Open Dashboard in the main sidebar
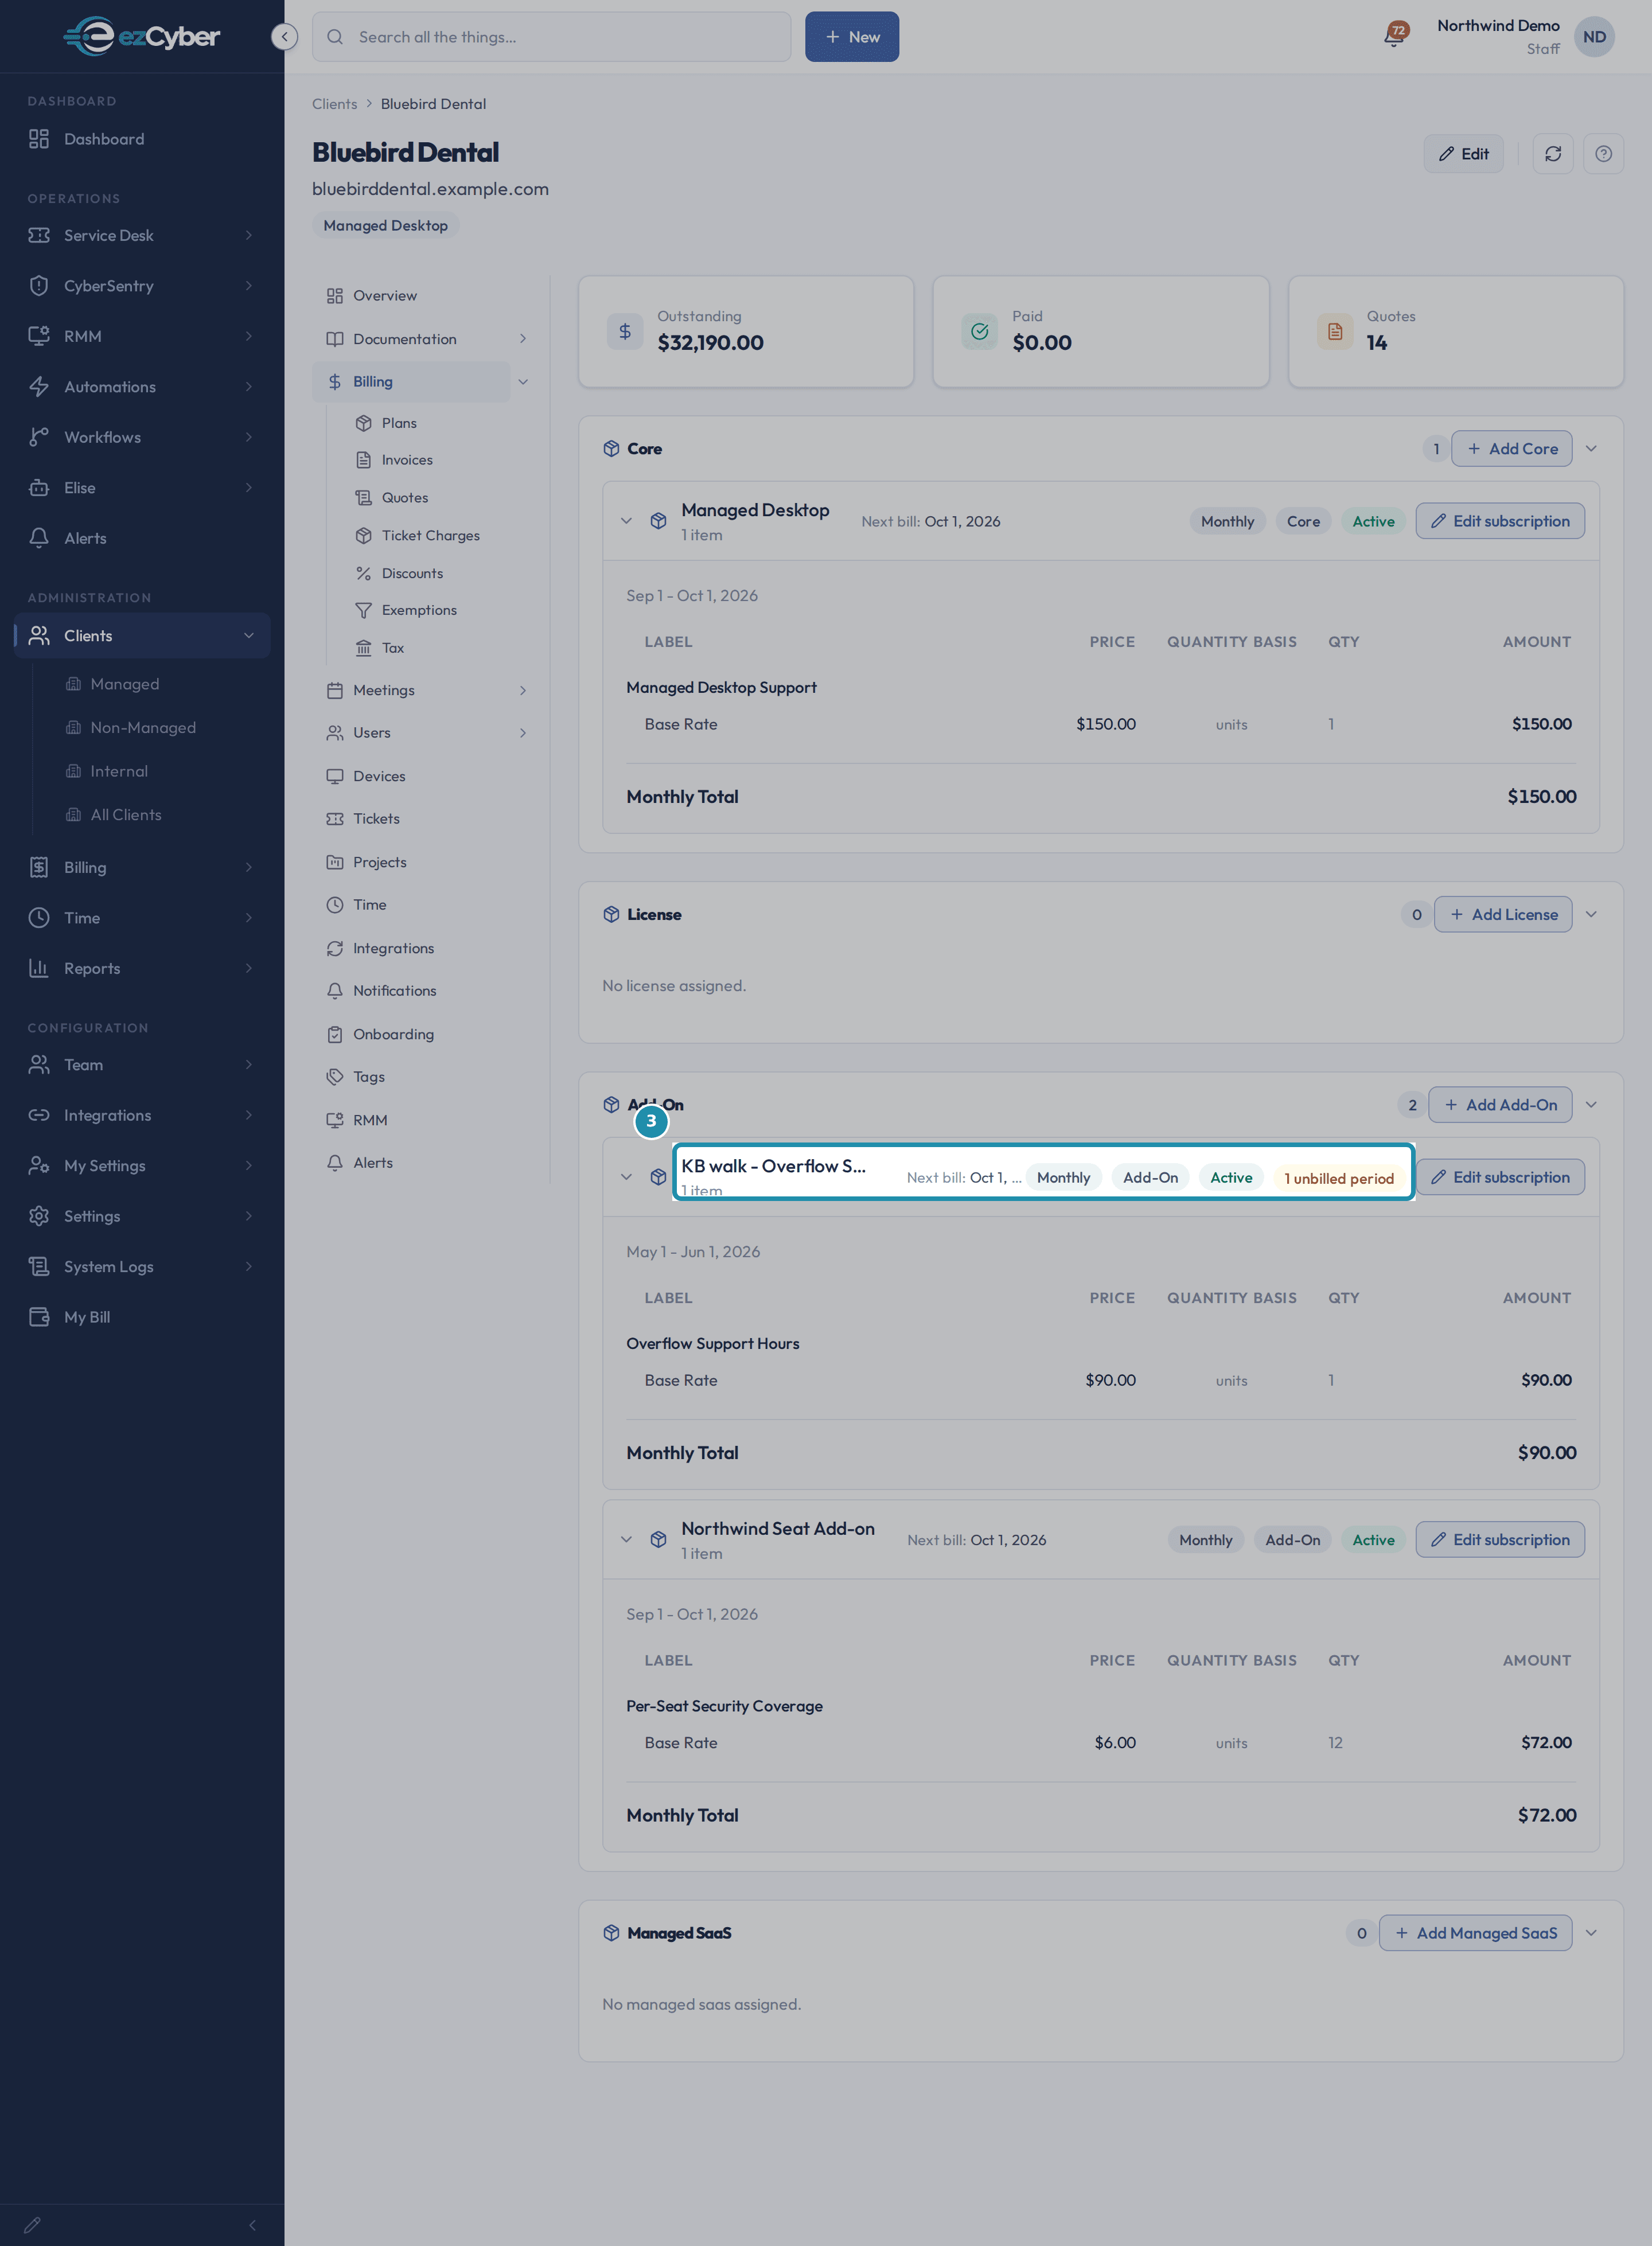Viewport: 1652px width, 2246px height. pos(142,139)
